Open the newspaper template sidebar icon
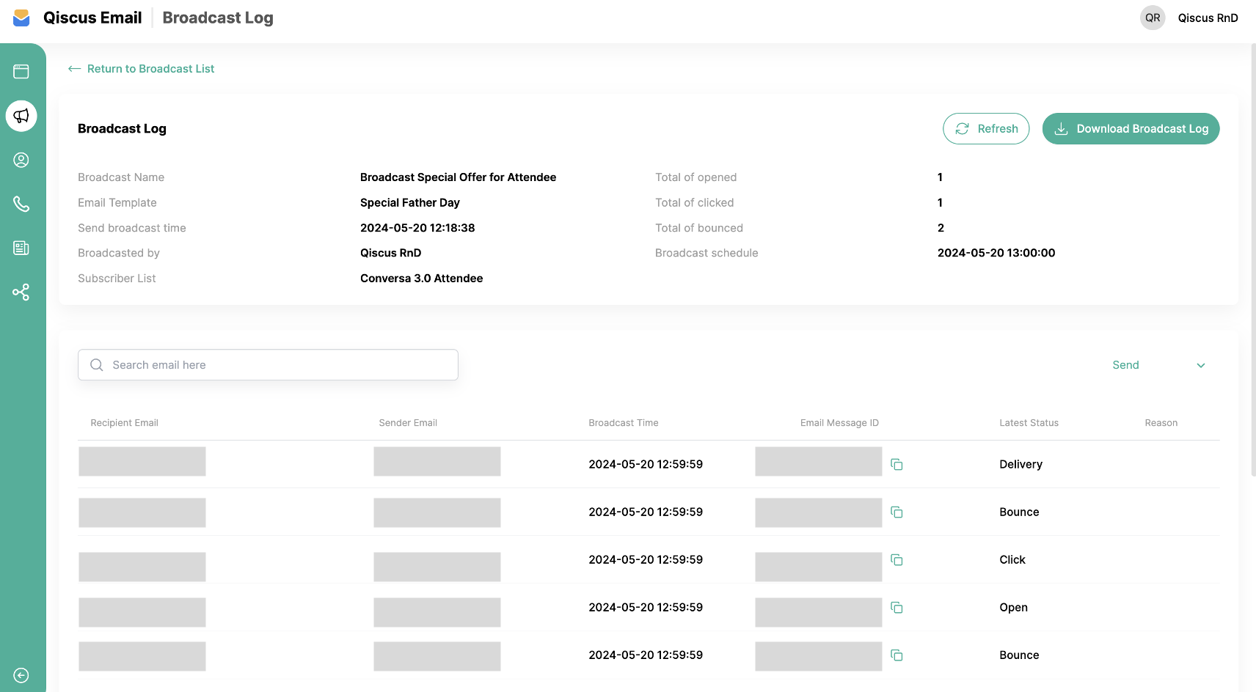Viewport: 1256px width, 692px height. tap(21, 248)
